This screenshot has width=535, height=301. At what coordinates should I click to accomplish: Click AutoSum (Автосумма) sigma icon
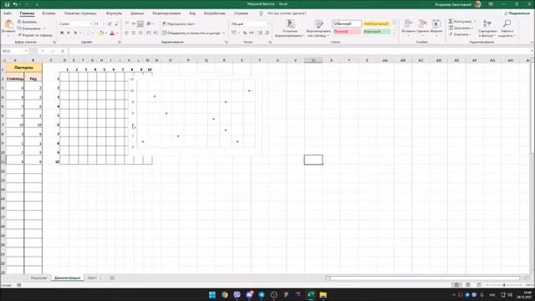coord(451,21)
